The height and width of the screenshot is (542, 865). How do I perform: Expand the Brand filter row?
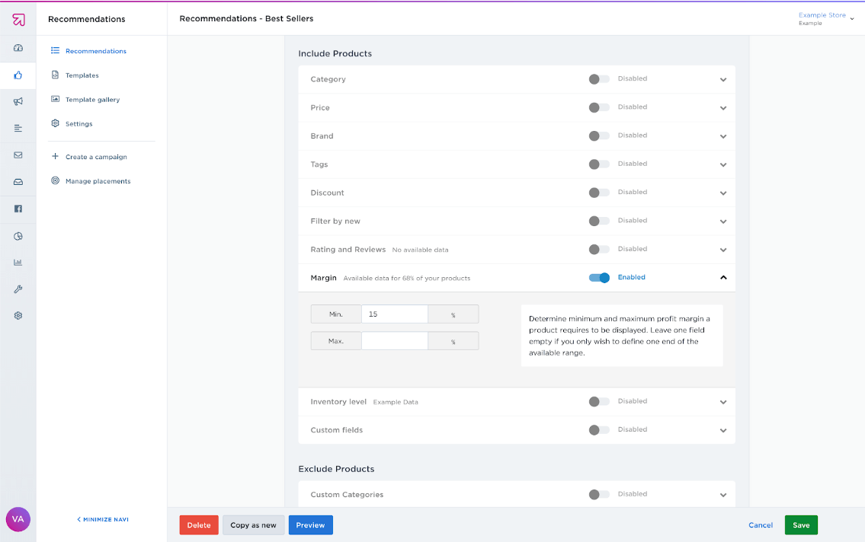tap(723, 136)
